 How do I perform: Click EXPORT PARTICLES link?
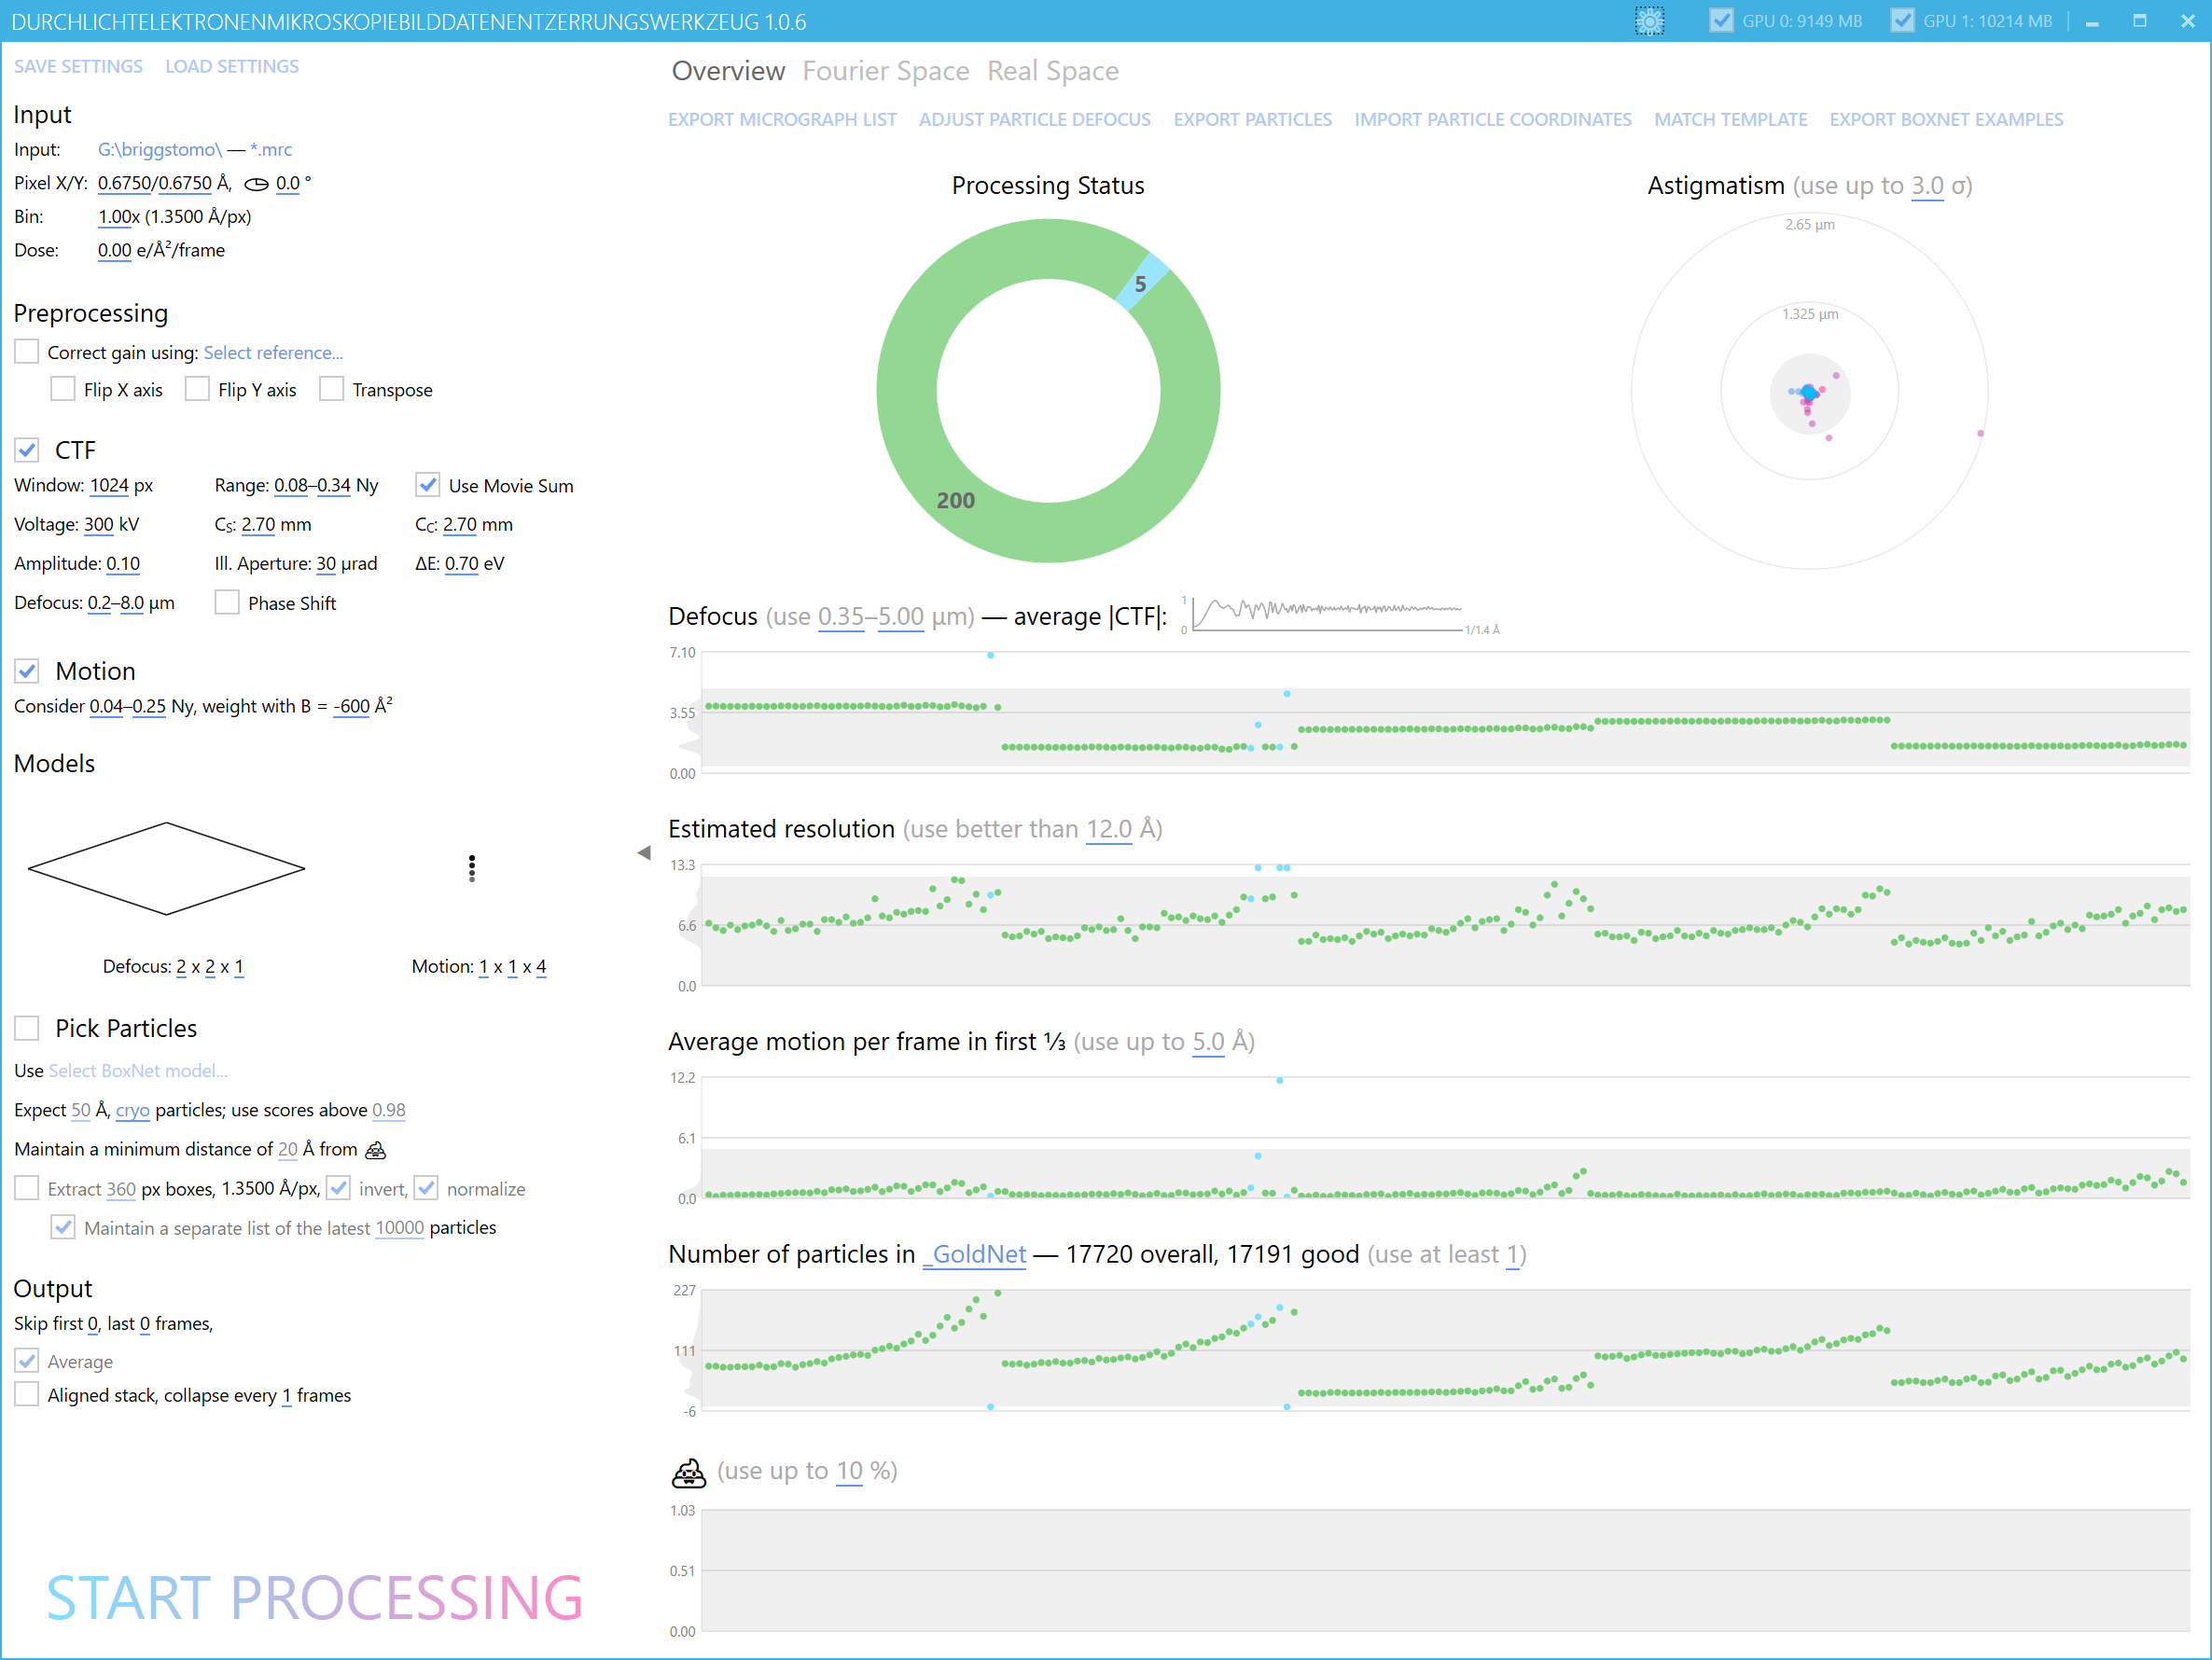(x=1252, y=119)
